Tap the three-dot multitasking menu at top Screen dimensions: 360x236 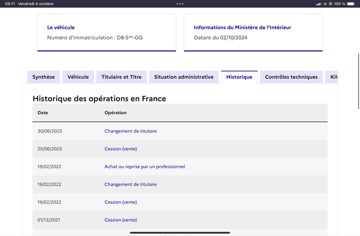point(180,4)
